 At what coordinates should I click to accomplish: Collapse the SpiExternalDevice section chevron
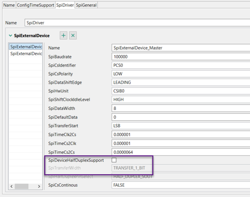click(x=10, y=36)
